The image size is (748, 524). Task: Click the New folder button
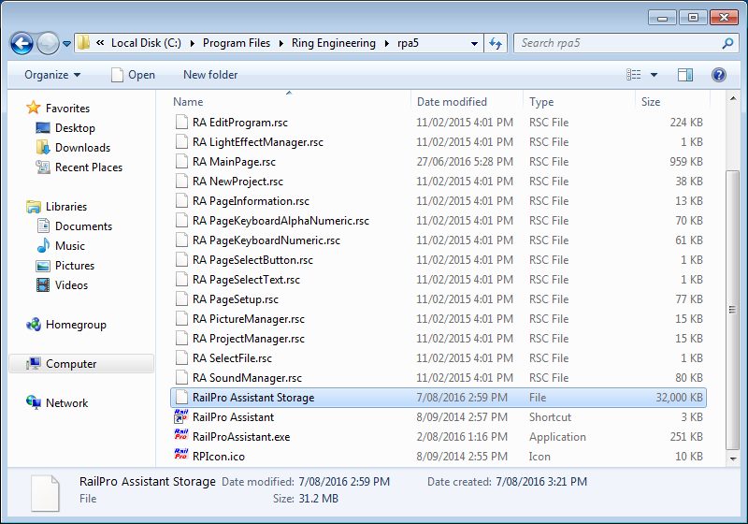tap(210, 75)
